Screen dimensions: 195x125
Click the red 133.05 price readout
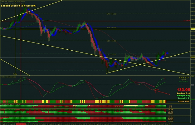tap(183, 90)
